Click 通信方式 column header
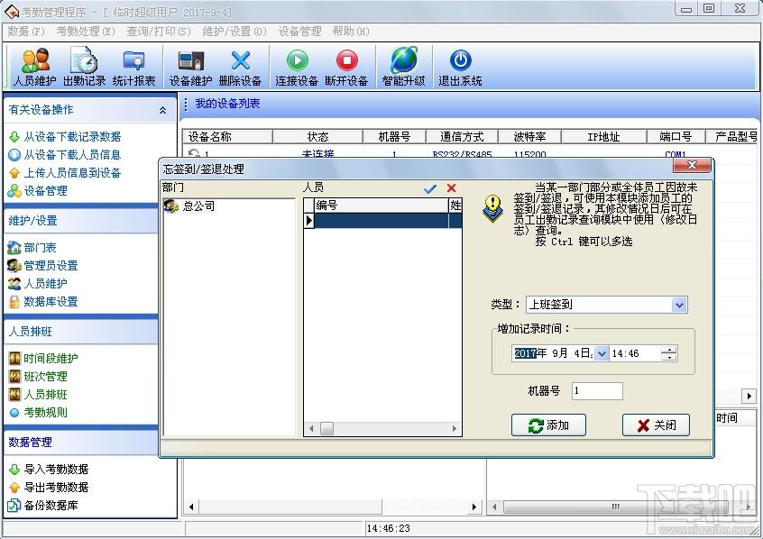Screen dimensions: 763x539 (463, 137)
